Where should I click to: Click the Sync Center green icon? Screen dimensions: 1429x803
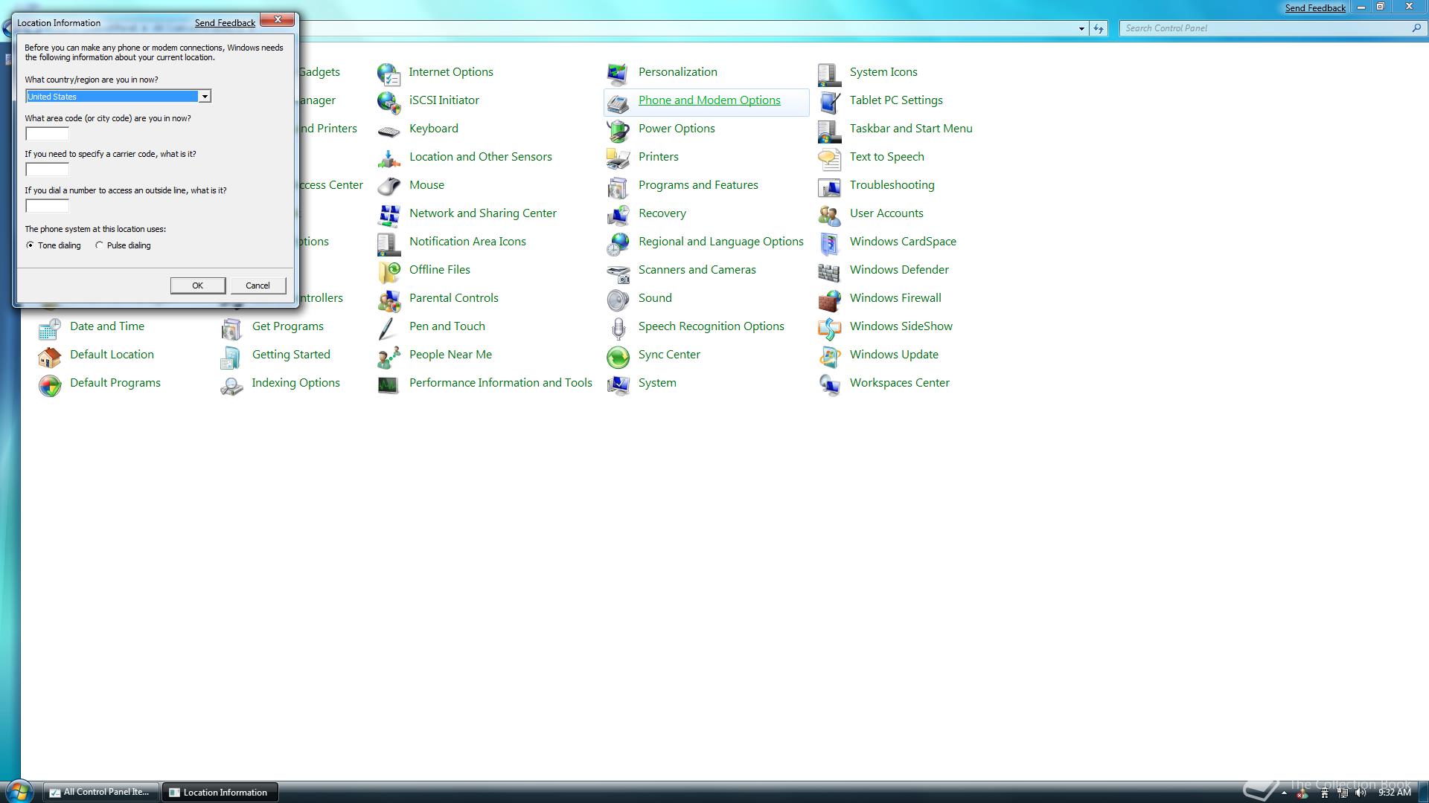click(618, 356)
